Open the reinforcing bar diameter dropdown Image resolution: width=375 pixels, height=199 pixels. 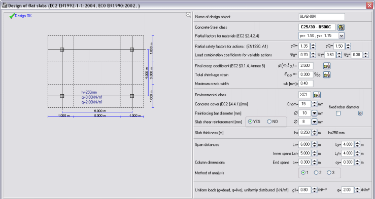pos(314,113)
